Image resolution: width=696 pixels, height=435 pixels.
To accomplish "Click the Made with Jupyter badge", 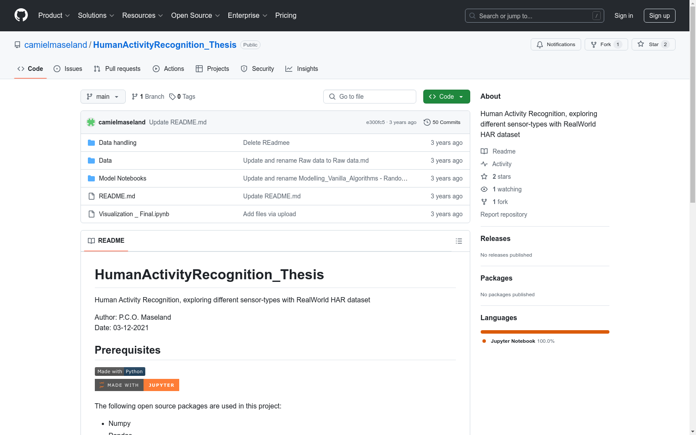I will (137, 385).
